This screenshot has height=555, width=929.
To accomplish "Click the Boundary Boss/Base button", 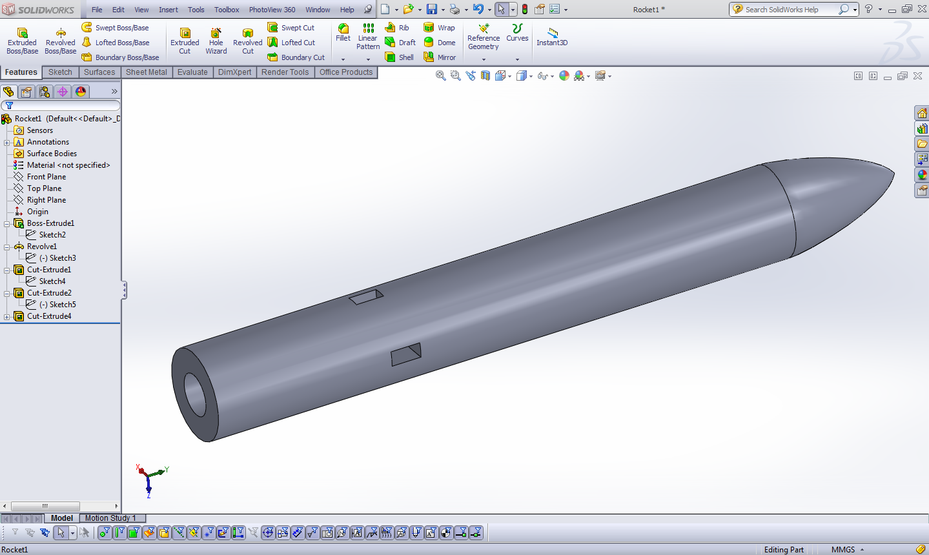I will pos(121,57).
